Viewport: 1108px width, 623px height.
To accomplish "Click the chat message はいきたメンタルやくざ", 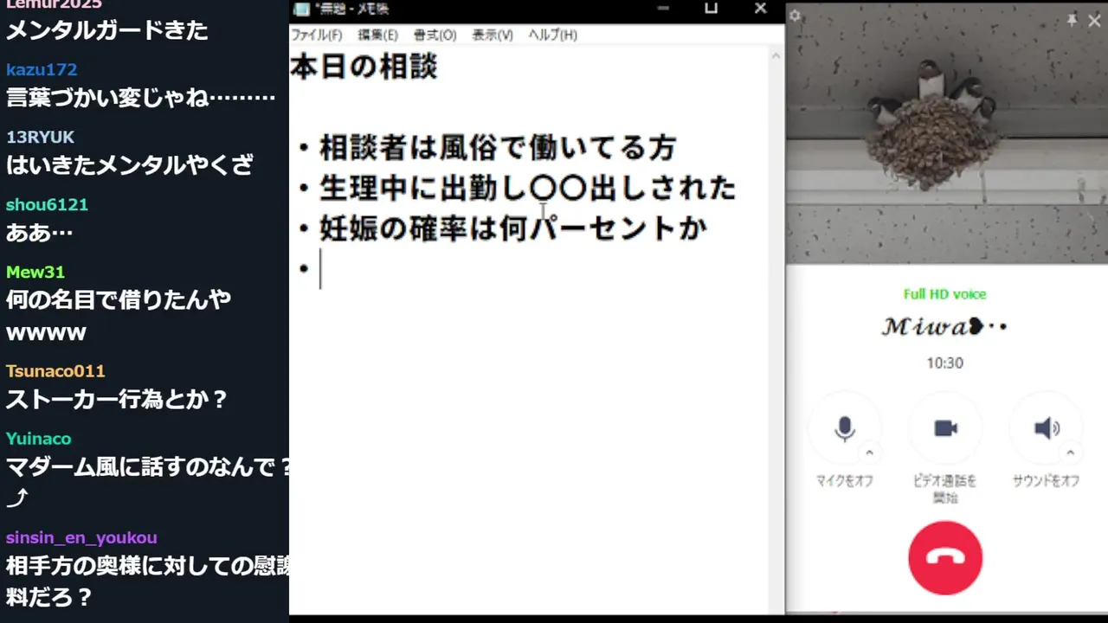I will pos(130,165).
